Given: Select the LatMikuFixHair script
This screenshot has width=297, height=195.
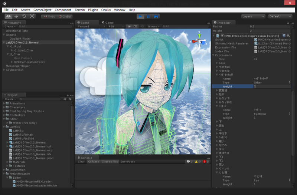Looking at the screenshot, I should (23, 135).
